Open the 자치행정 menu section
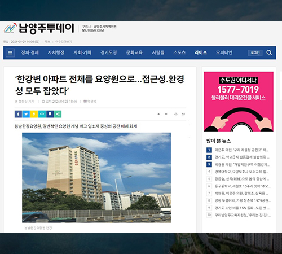The image size is (282, 254). (56, 52)
